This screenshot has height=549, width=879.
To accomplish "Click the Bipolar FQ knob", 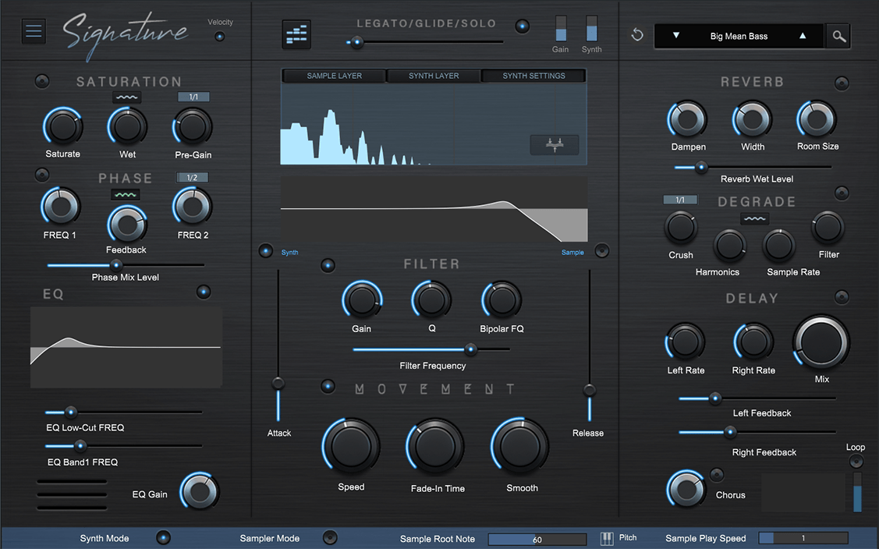I will (502, 300).
